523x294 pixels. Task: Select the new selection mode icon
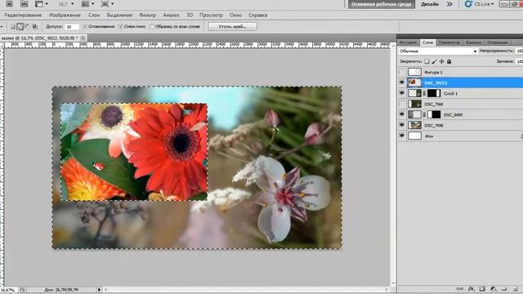click(x=13, y=27)
